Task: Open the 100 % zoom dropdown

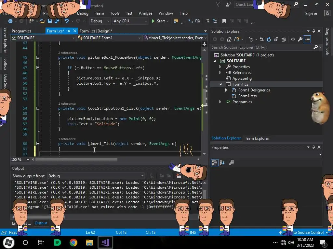Action: point(20,160)
